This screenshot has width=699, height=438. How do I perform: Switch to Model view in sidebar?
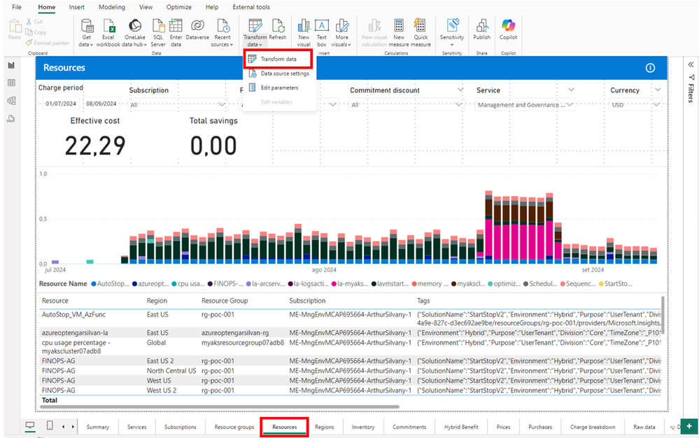point(11,101)
